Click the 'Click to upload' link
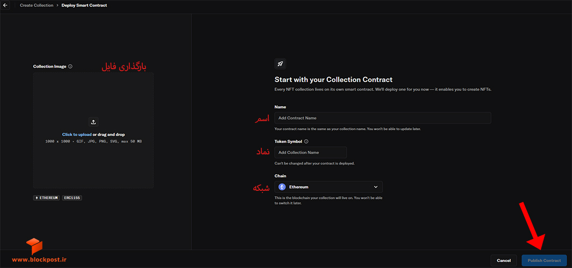 click(x=77, y=135)
